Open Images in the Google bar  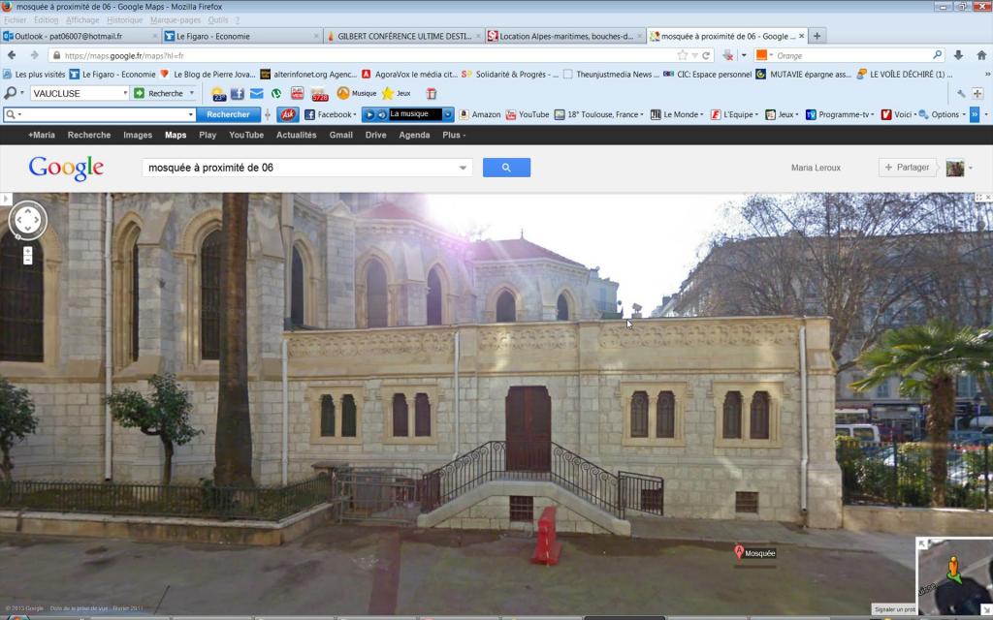[138, 135]
